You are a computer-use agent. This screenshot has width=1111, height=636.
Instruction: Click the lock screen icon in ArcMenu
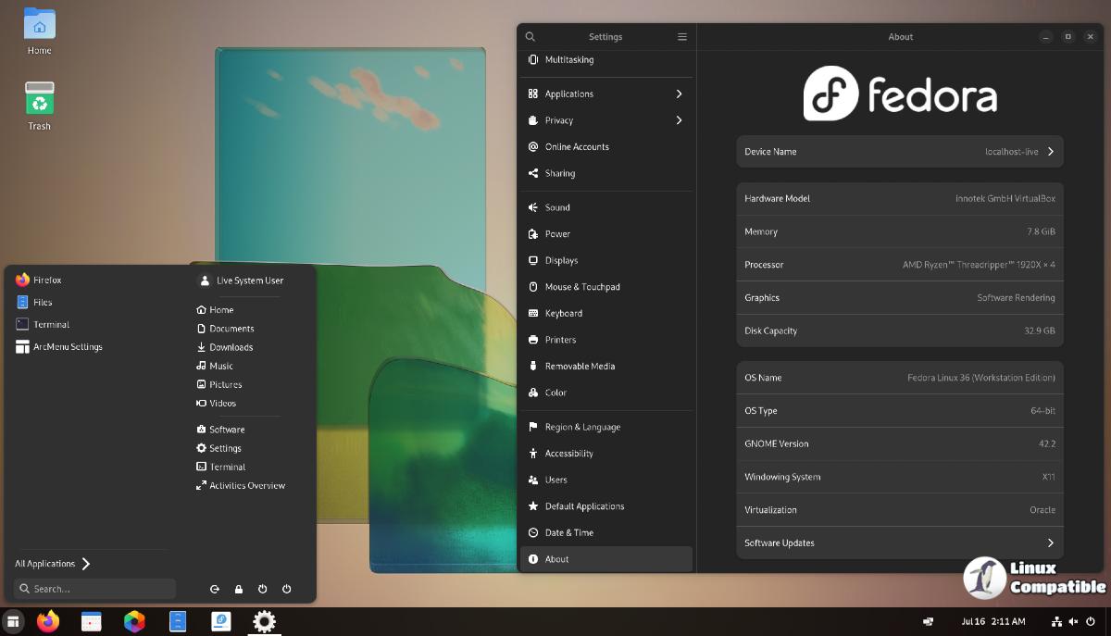[x=239, y=589]
